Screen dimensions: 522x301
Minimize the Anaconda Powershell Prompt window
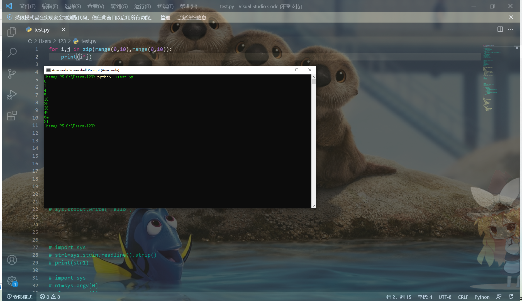pyautogui.click(x=284, y=70)
